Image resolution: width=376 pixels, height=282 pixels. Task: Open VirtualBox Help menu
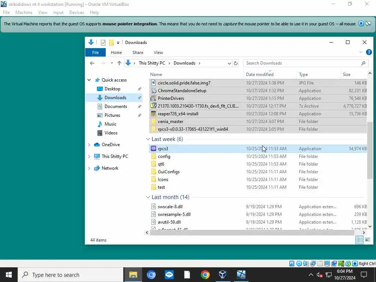click(94, 12)
